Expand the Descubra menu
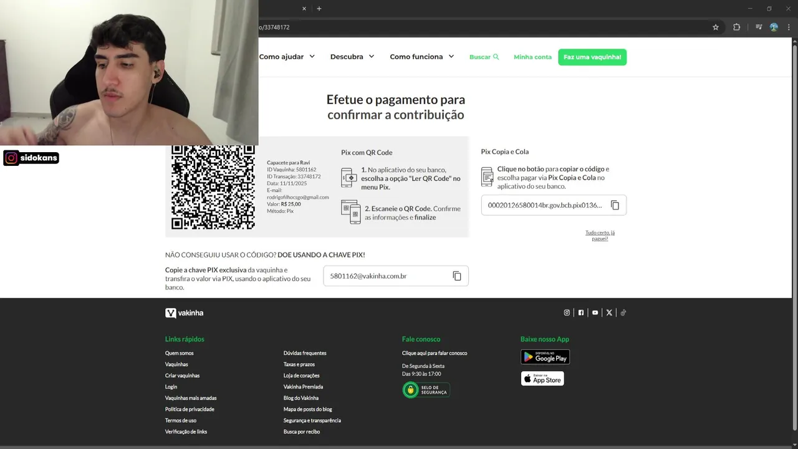Image resolution: width=798 pixels, height=449 pixels. (352, 57)
